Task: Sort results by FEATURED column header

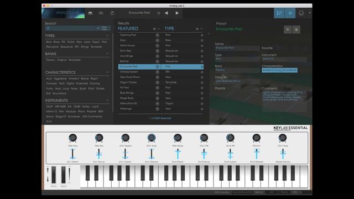Action: point(128,29)
